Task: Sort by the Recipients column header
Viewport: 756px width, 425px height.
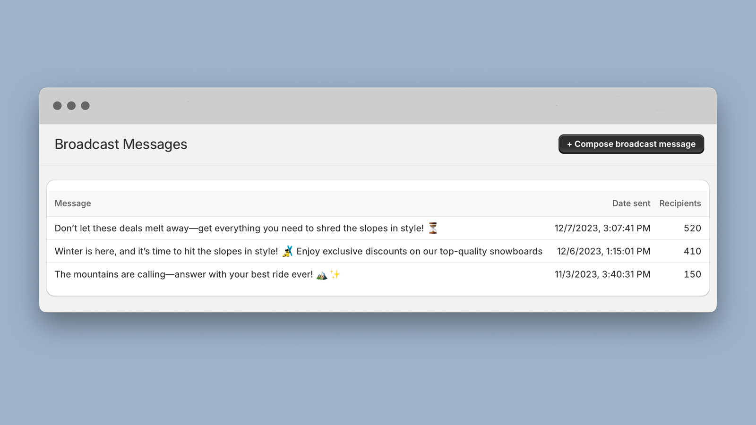Action: (680, 203)
